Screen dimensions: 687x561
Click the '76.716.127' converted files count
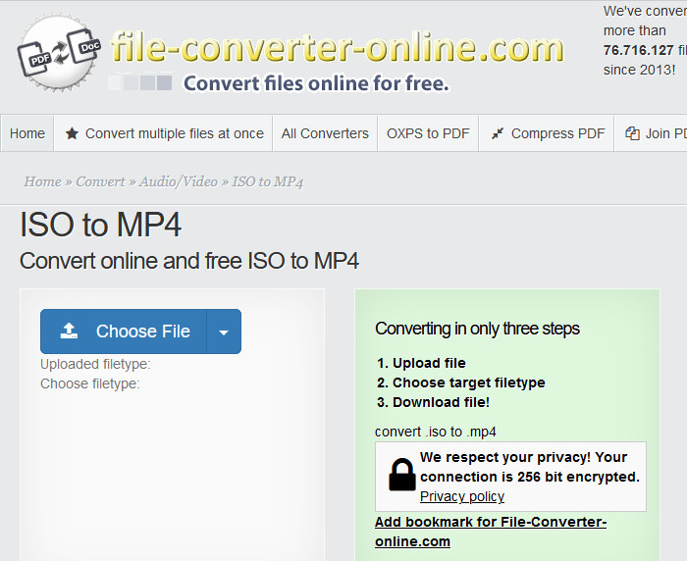(638, 50)
